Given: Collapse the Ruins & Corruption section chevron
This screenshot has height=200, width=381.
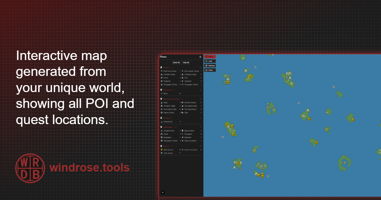Looking at the screenshot, I should (x=201, y=99).
